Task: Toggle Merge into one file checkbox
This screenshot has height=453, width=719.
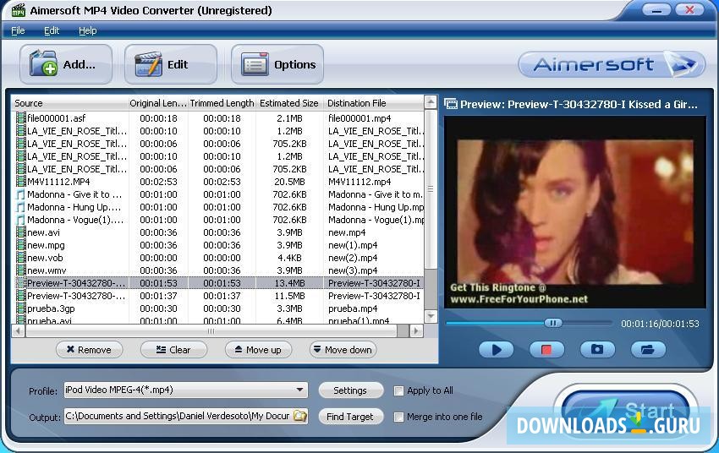Action: click(398, 417)
